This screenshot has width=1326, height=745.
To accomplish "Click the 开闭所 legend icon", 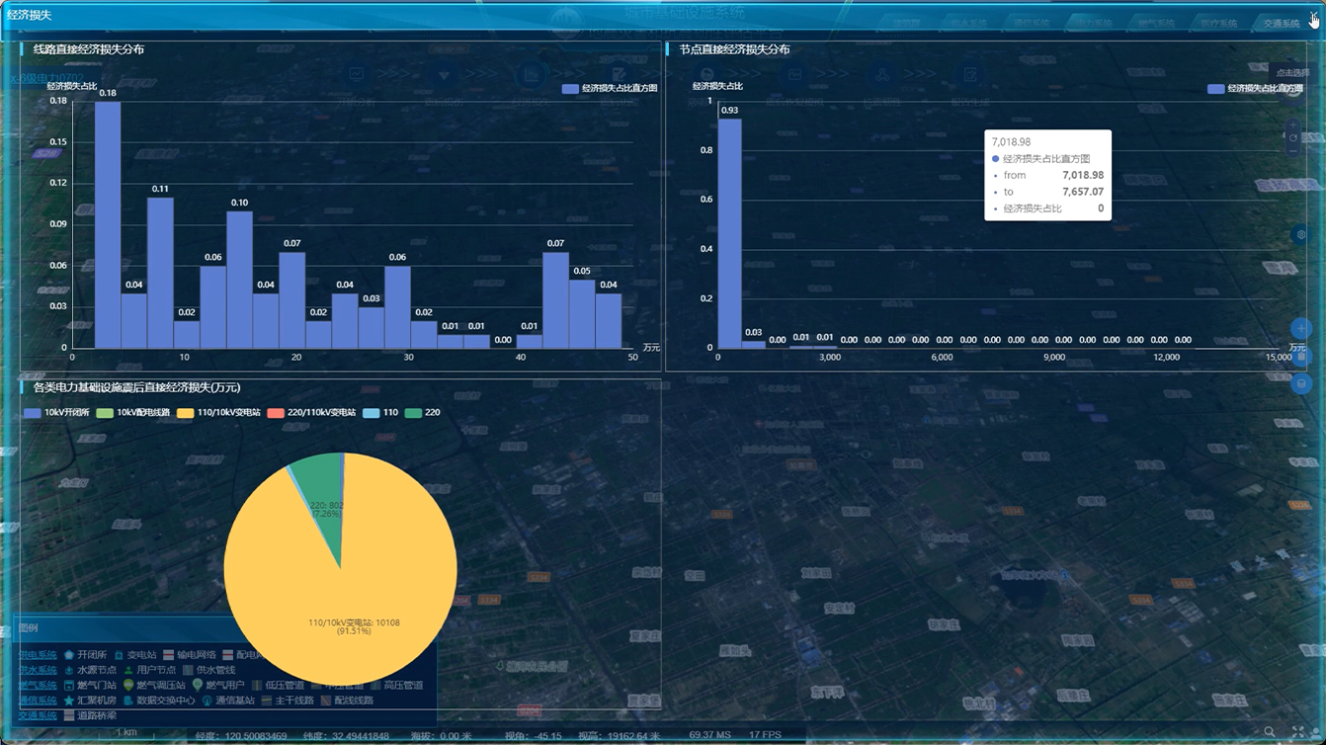I will tap(69, 655).
